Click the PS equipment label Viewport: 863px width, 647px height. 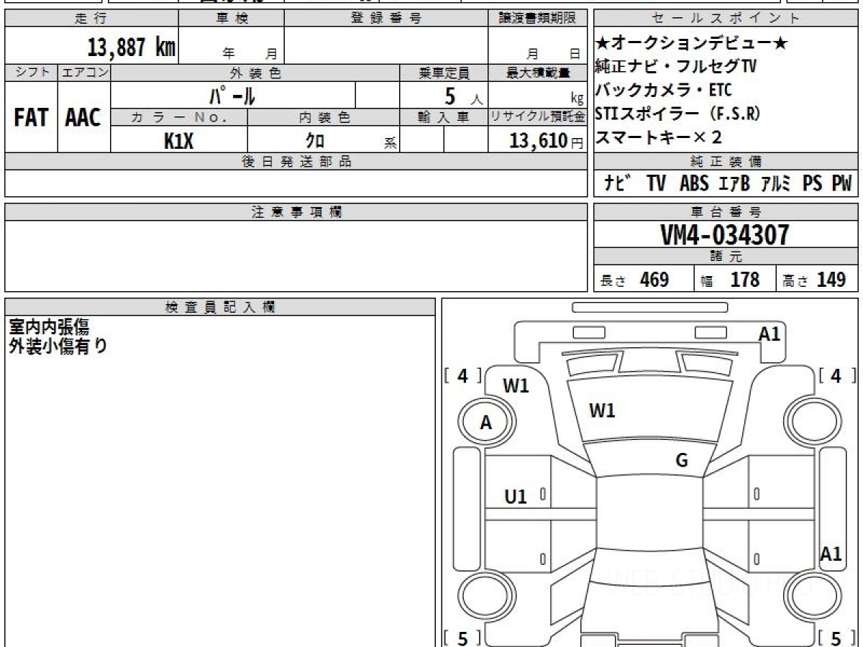813,184
